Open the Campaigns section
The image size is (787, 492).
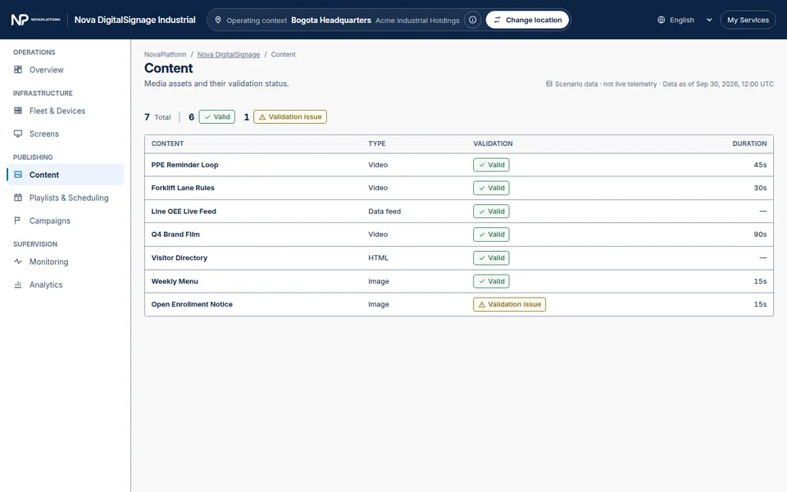(x=66, y=221)
